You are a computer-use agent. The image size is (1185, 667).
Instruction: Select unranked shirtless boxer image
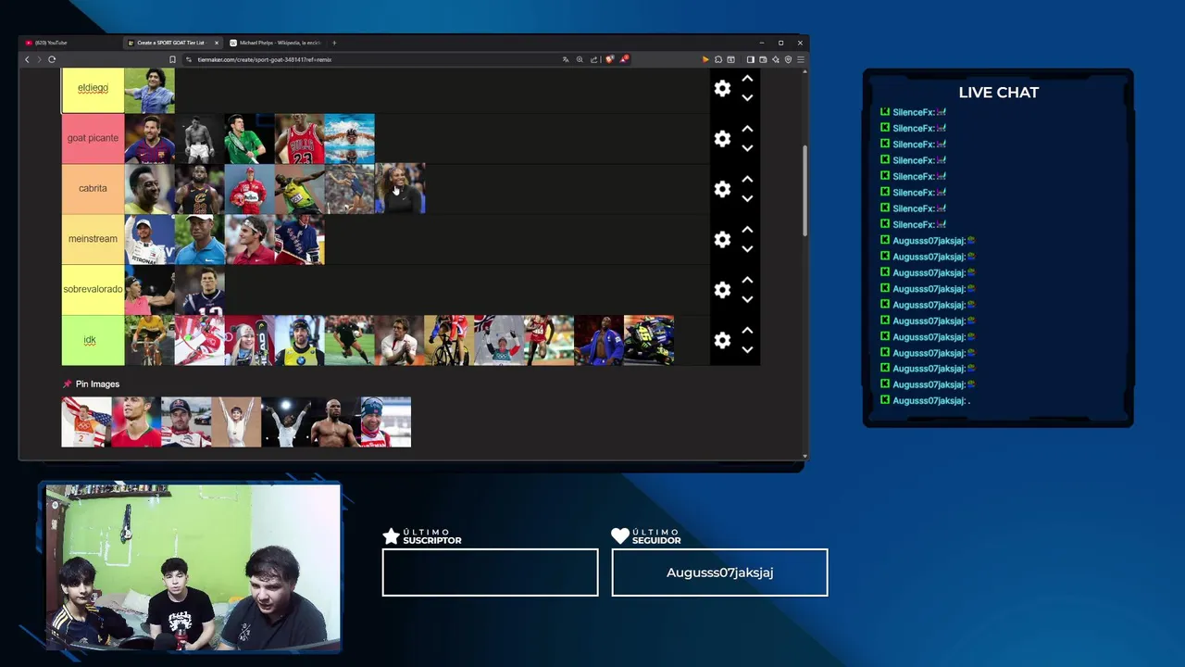[x=336, y=422]
